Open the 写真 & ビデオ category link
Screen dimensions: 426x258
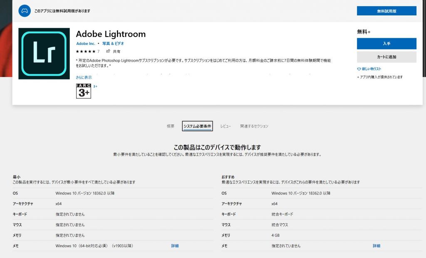tap(113, 44)
